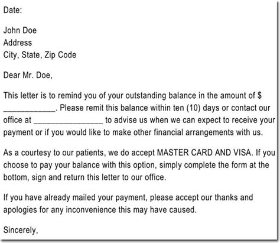Viewport: 280px width, 243px height.
Task: Click the Dear Mr. Doe greeting
Action: point(28,75)
